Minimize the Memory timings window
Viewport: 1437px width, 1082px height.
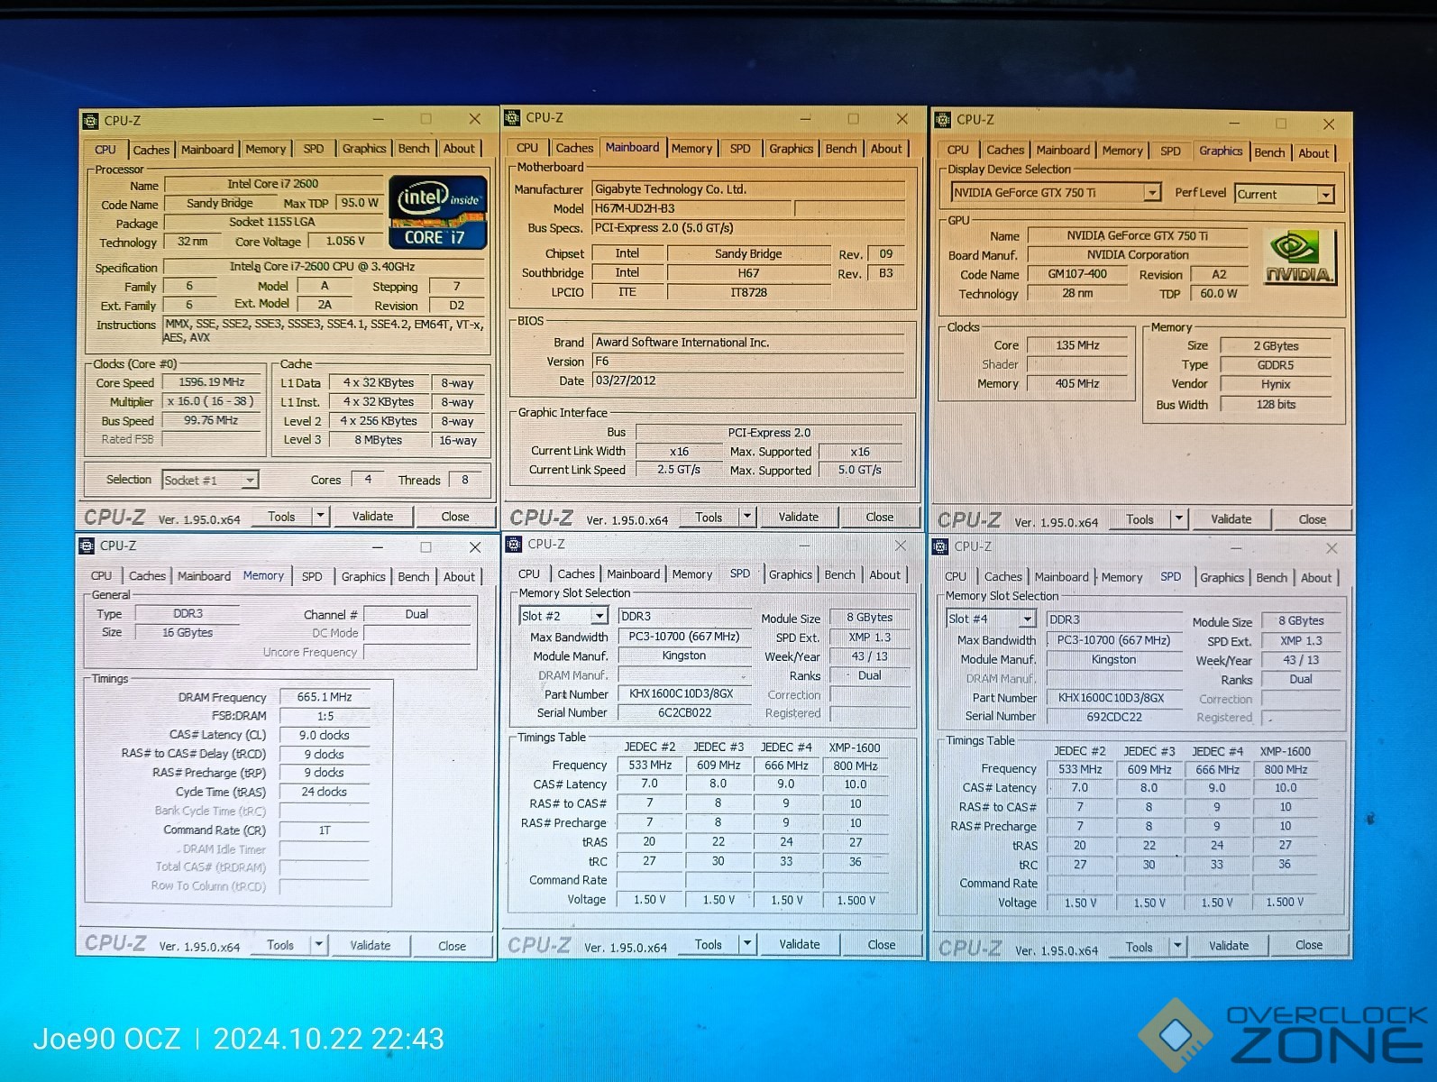click(378, 546)
